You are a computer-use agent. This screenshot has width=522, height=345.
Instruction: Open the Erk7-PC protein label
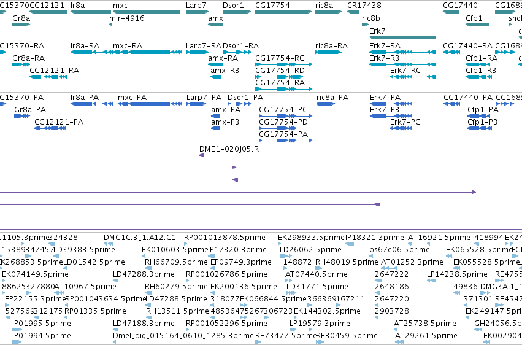point(405,122)
